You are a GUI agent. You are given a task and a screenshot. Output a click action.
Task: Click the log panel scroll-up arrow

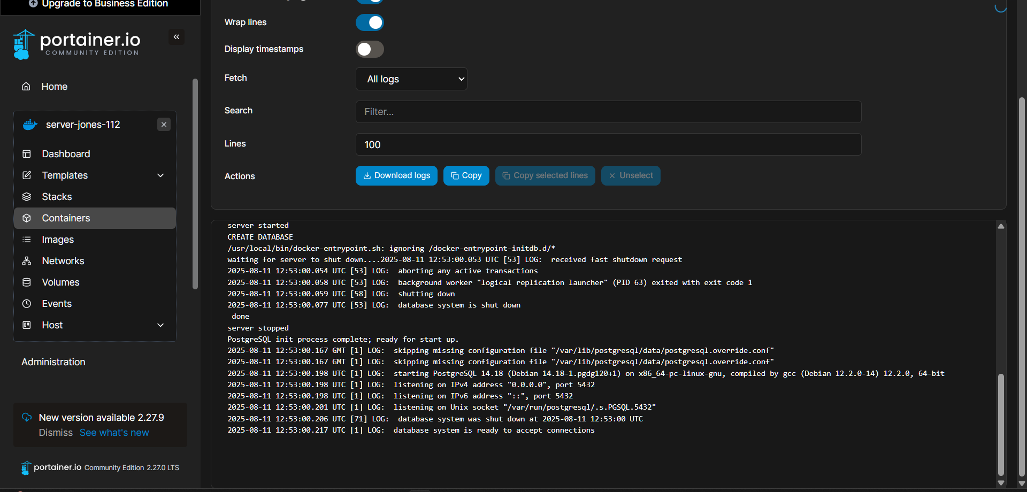pyautogui.click(x=1001, y=226)
